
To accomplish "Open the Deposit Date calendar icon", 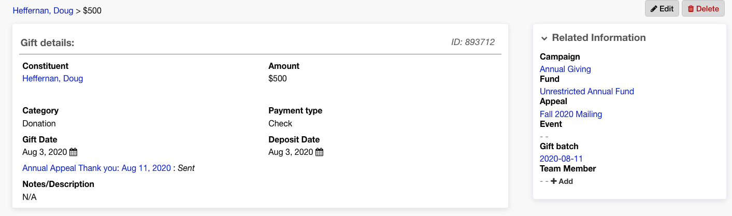I will point(319,152).
